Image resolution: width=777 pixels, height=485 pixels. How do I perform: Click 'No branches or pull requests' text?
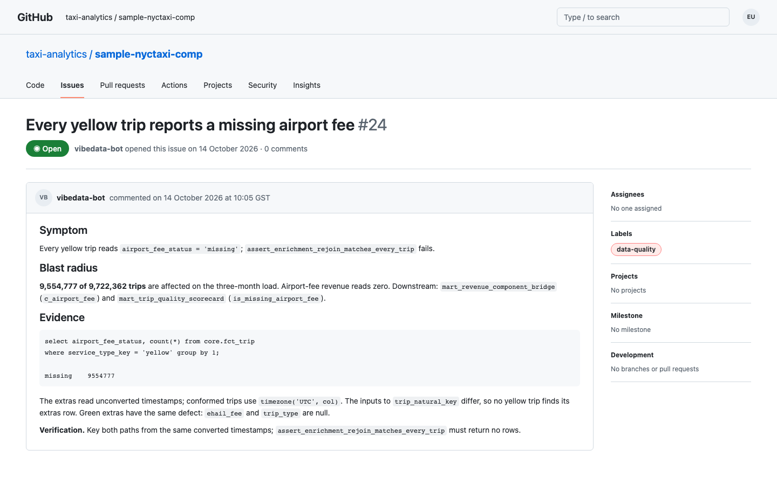click(x=655, y=369)
